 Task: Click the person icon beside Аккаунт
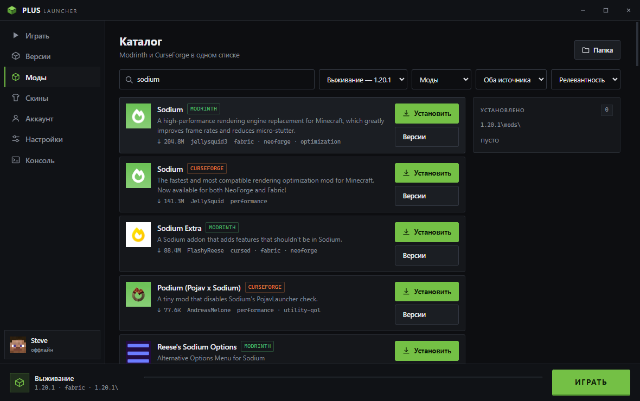(x=16, y=118)
